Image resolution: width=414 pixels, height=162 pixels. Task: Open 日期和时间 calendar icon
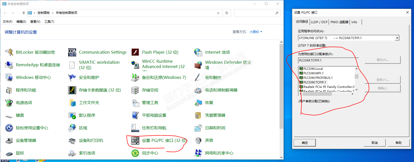pos(198,128)
